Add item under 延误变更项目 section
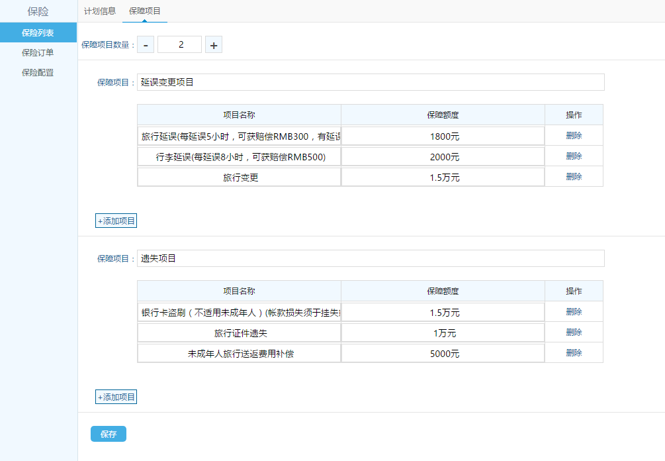The image size is (665, 461). tap(116, 221)
